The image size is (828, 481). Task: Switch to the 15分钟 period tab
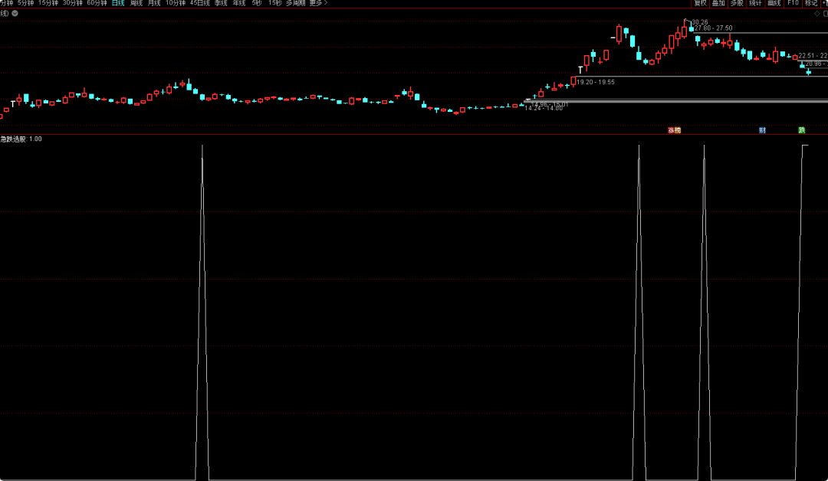pyautogui.click(x=48, y=3)
